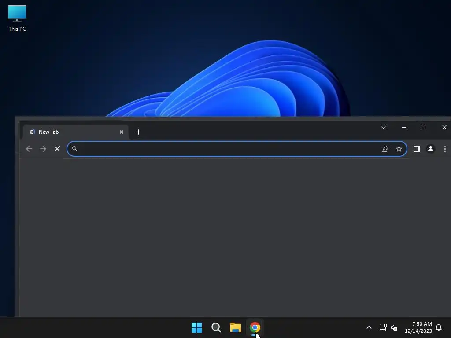Share this page via the share icon
The image size is (451, 338).
(385, 149)
